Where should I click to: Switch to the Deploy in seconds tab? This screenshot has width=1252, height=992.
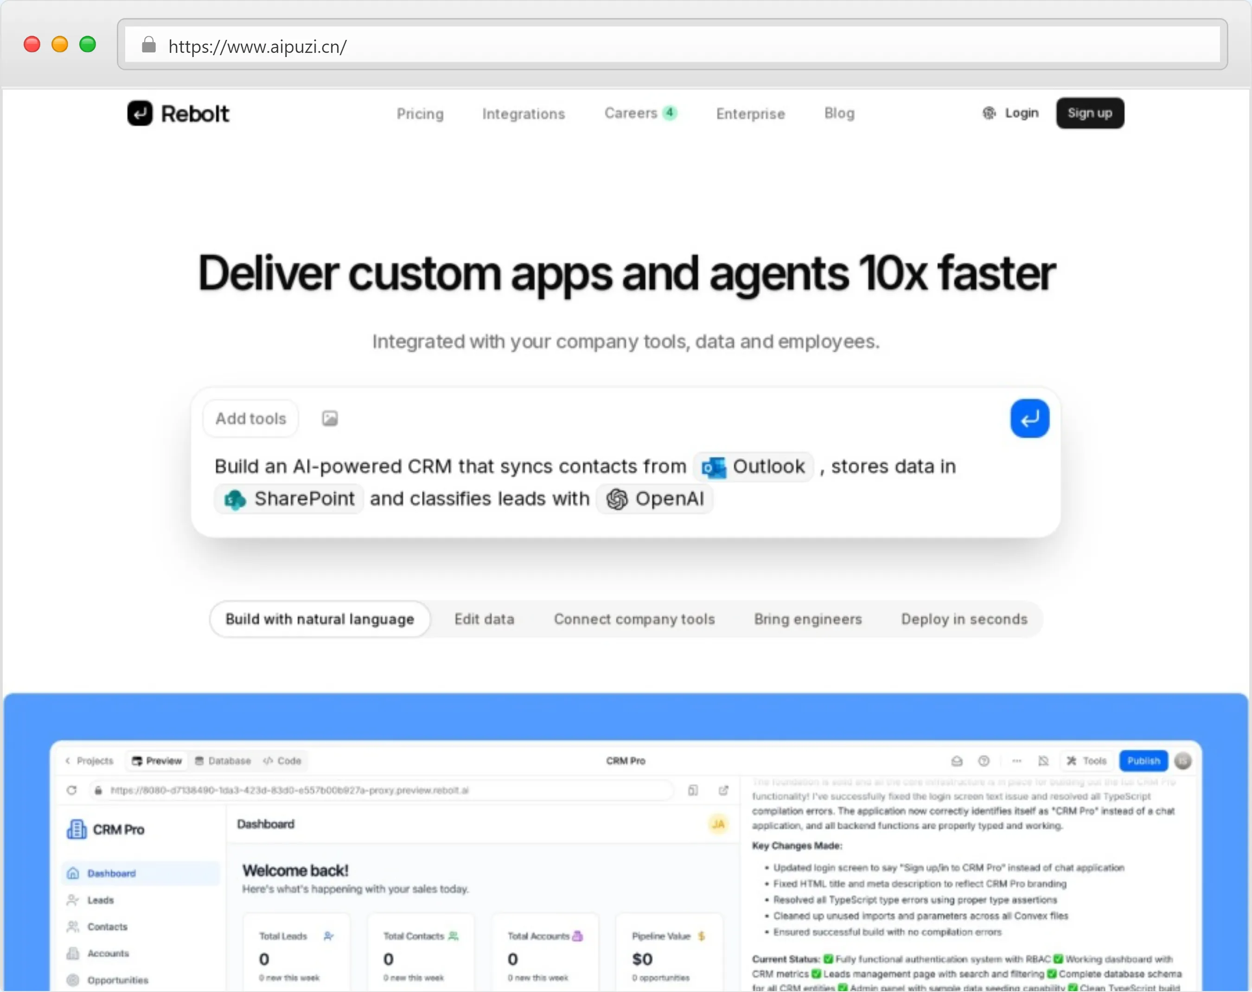coord(964,619)
